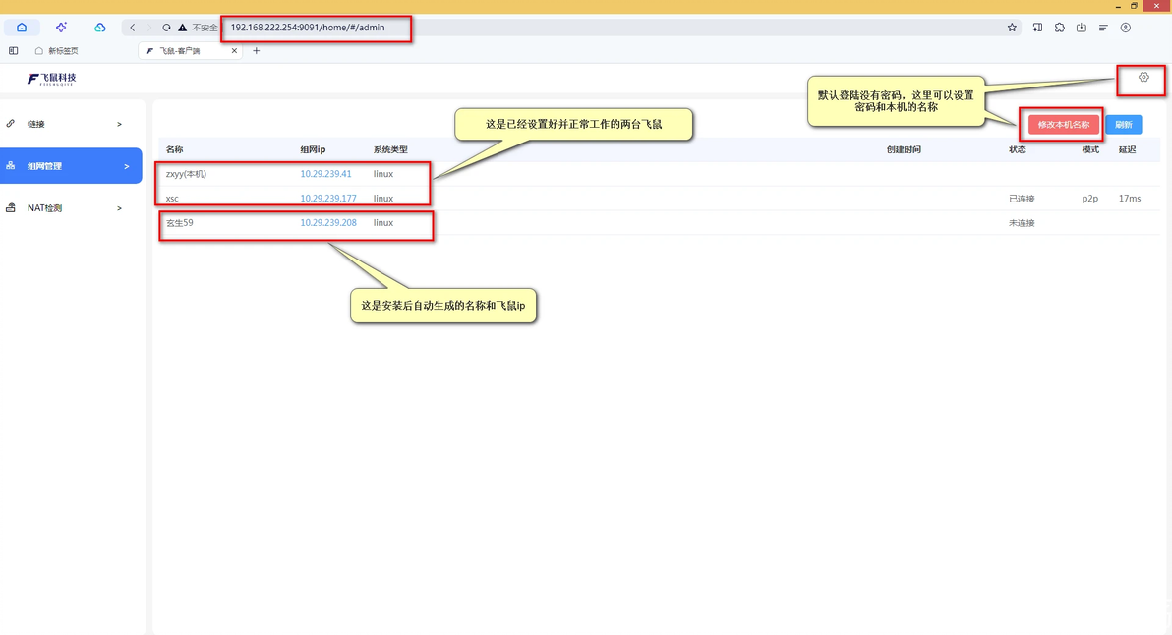Click linux in the 玄生59 row
The width and height of the screenshot is (1172, 635).
[383, 222]
